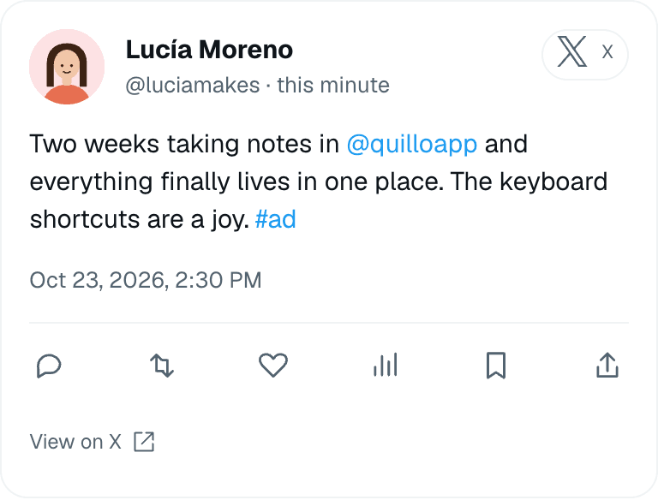Click the horizontal divider above the action icons

click(329, 323)
